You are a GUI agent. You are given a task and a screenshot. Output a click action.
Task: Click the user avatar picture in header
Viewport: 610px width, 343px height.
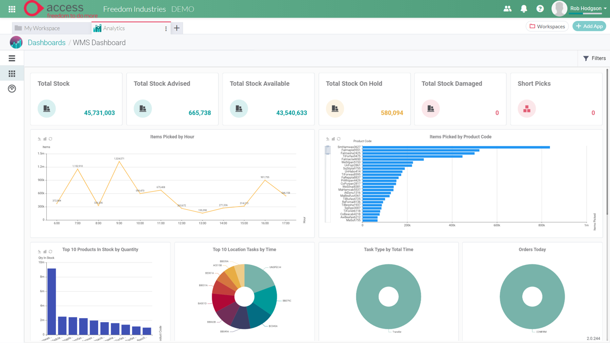559,9
